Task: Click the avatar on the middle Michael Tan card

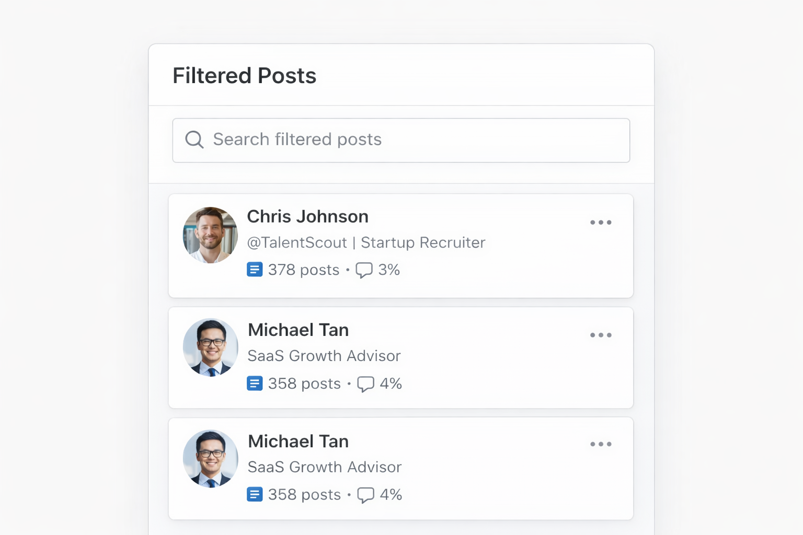Action: point(210,347)
